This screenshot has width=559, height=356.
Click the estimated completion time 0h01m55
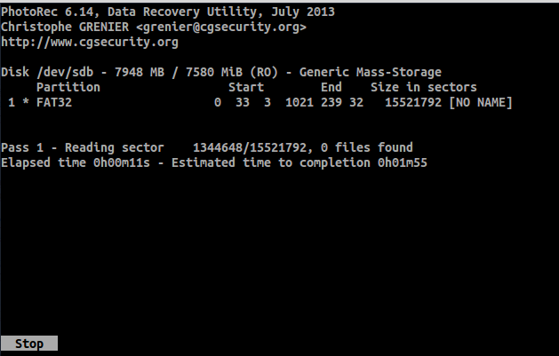pos(403,162)
